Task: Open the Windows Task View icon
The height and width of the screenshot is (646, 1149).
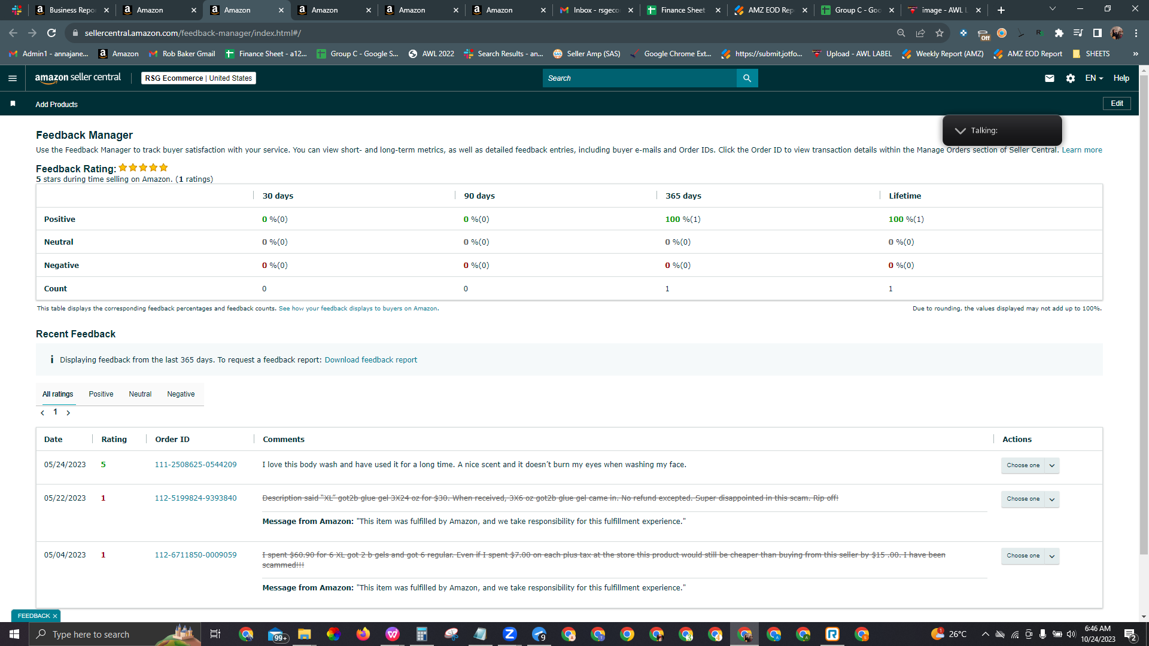Action: click(x=215, y=634)
